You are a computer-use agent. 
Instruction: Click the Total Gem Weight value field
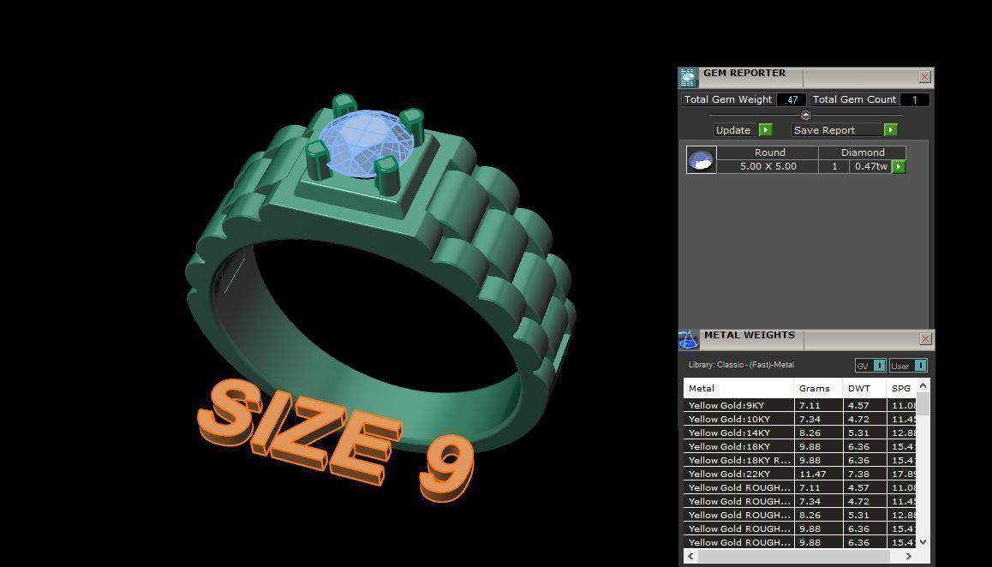[792, 99]
